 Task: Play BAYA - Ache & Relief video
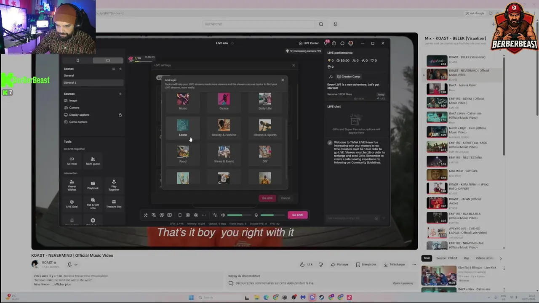pos(463,89)
